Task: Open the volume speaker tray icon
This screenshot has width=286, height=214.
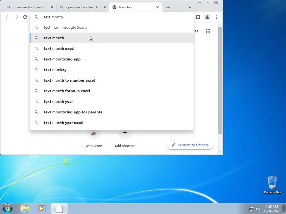Action: [x=258, y=209]
